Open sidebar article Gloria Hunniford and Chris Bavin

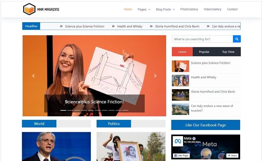pos(213,91)
